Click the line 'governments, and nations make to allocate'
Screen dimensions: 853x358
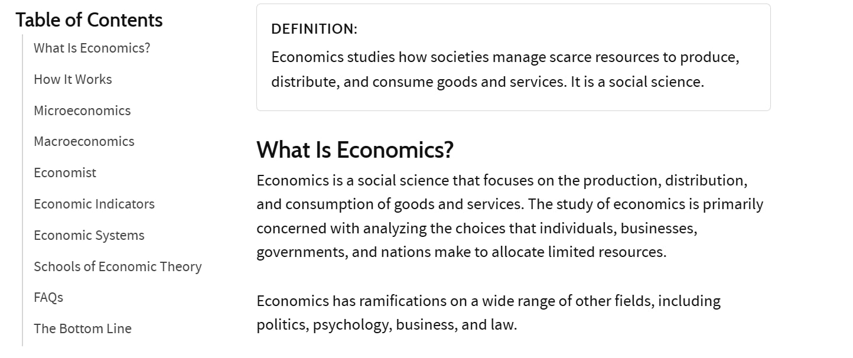click(461, 252)
